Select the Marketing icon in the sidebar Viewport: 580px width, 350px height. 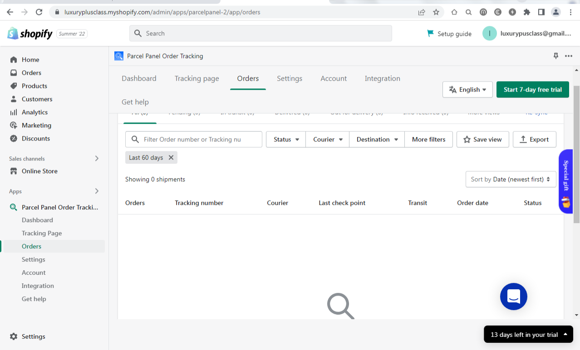(x=13, y=125)
